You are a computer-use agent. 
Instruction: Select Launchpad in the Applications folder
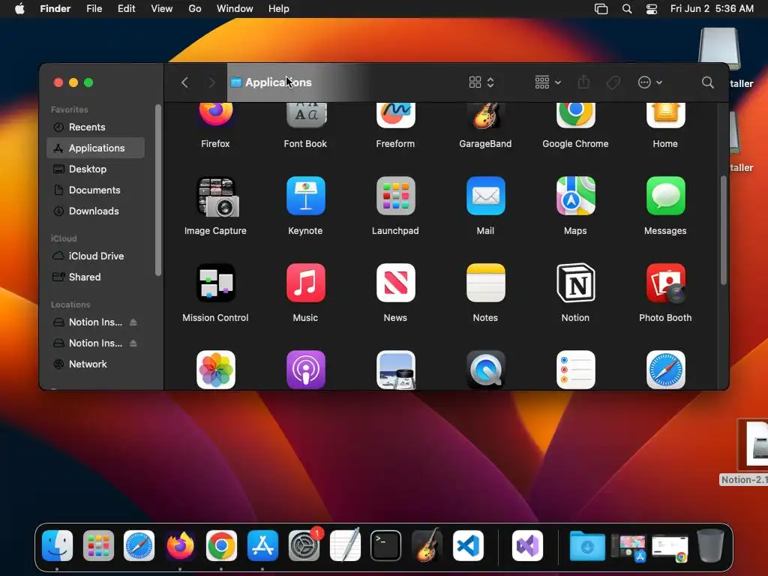396,196
